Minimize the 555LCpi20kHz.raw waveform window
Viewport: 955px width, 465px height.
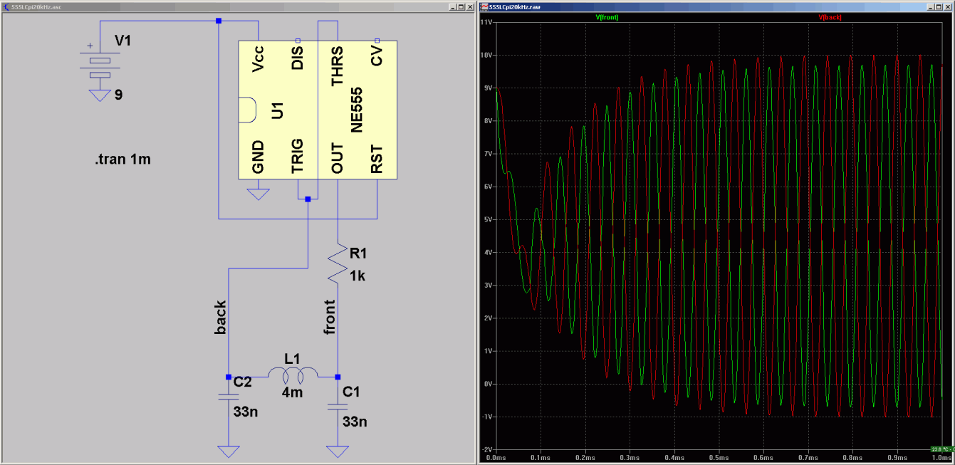click(930, 6)
